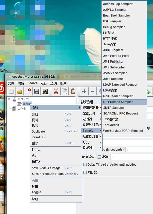Choose Debug Sampler
The width and height of the screenshot is (153, 214).
pyautogui.click(x=124, y=27)
